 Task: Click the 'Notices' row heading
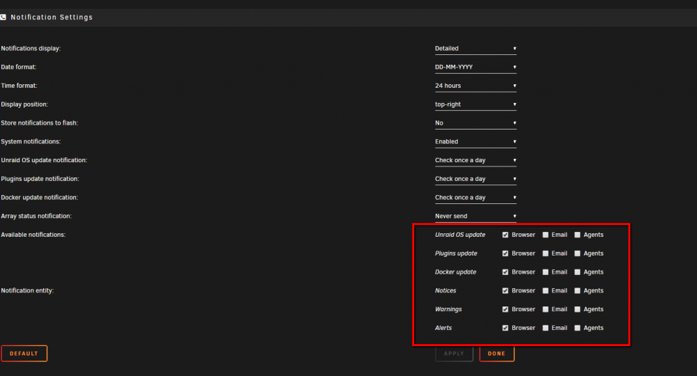tap(445, 291)
